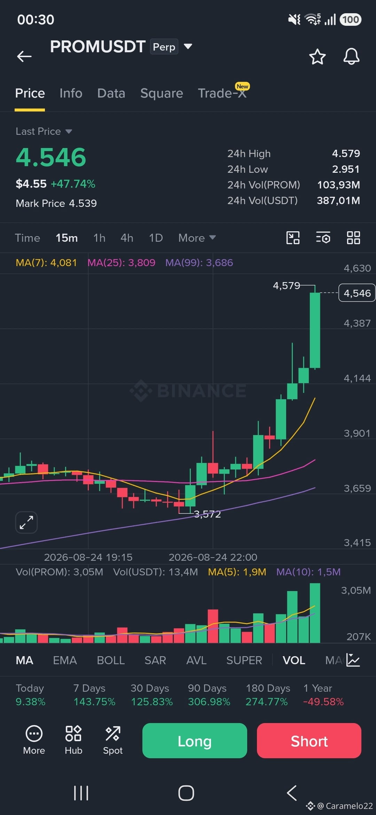Toggle the VOL sub-indicator

294,660
